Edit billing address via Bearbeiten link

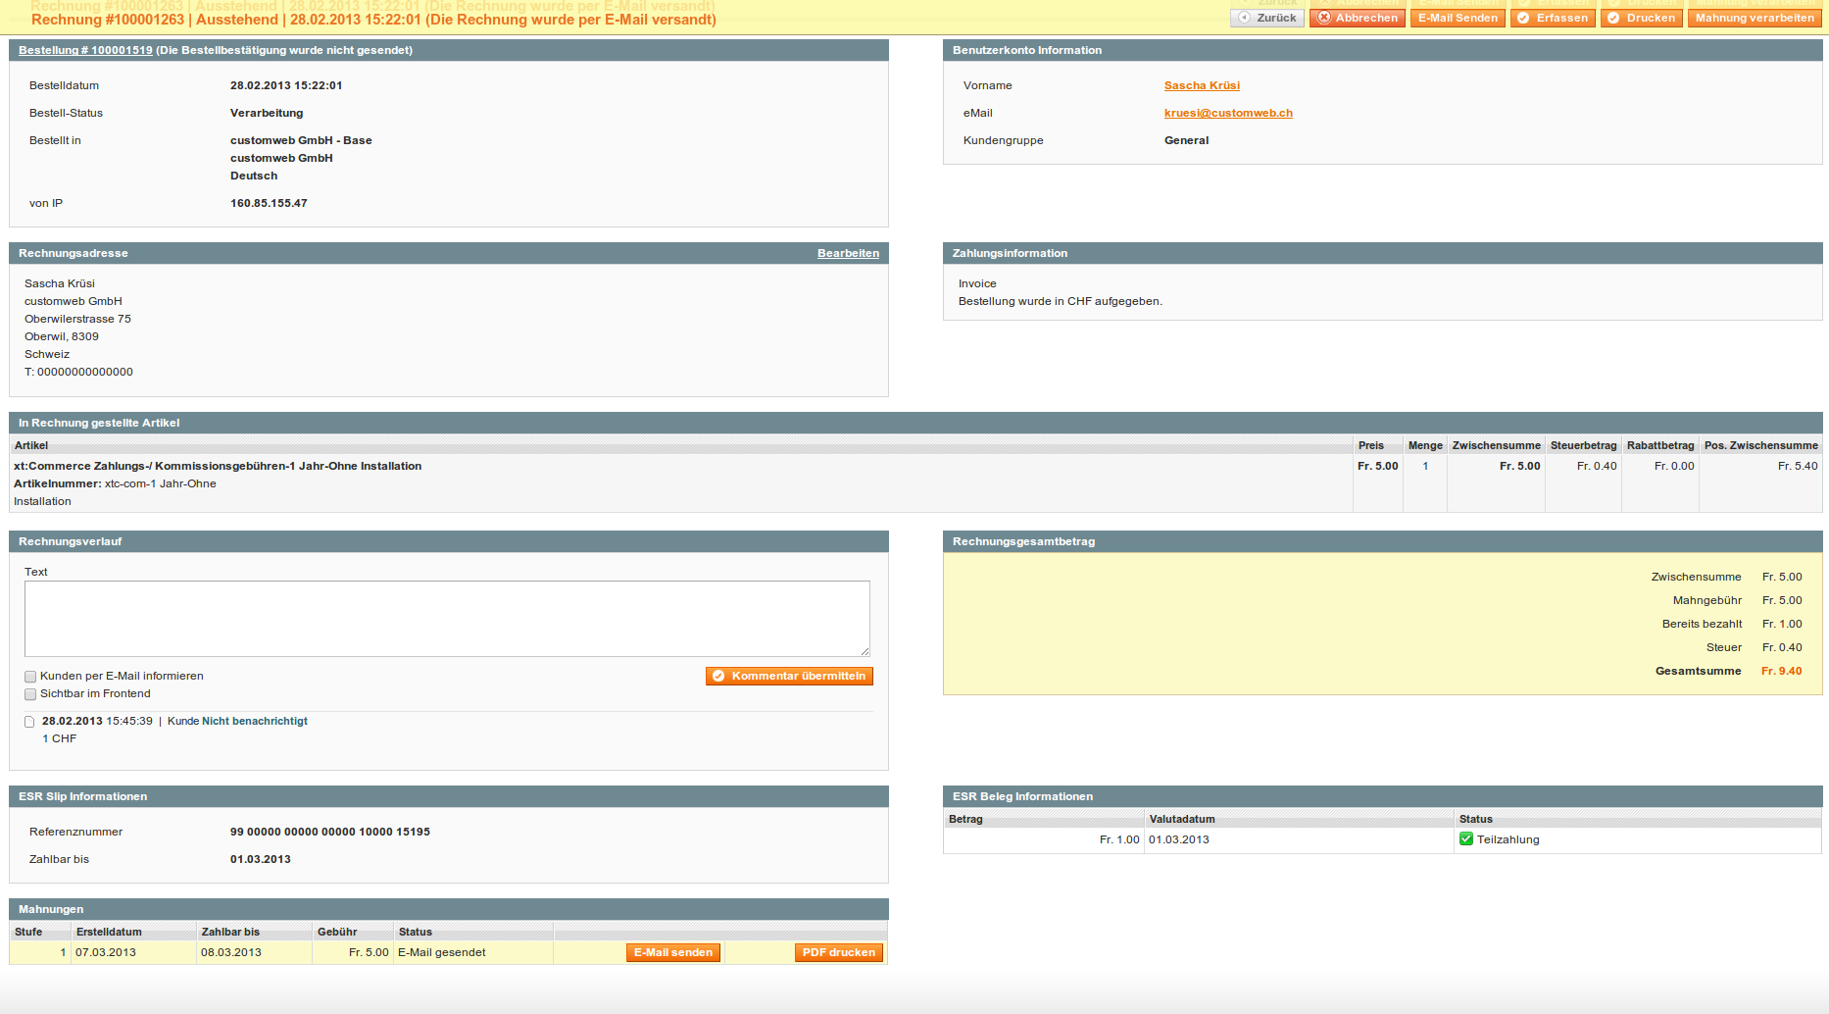(x=848, y=253)
